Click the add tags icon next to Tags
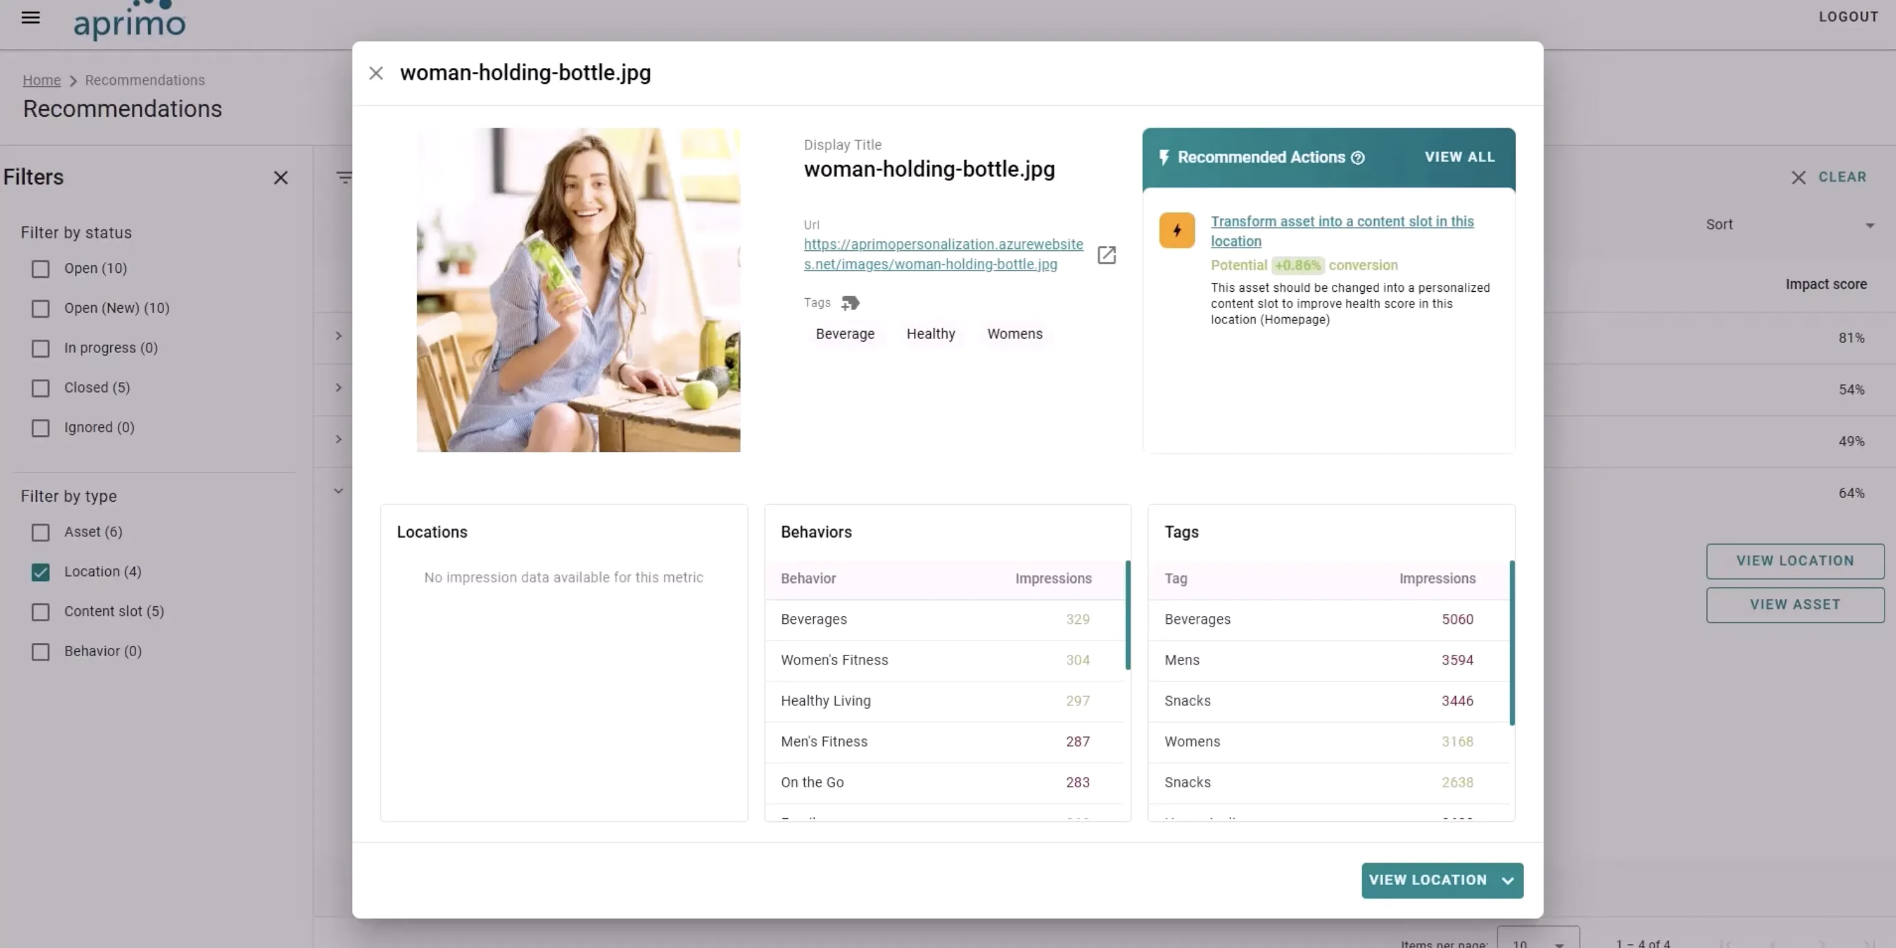The image size is (1896, 948). click(x=850, y=303)
